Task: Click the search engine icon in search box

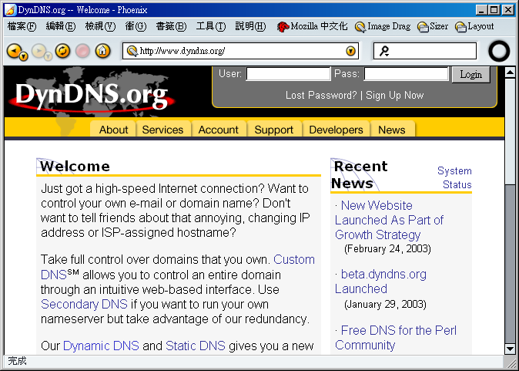Action: coord(384,51)
